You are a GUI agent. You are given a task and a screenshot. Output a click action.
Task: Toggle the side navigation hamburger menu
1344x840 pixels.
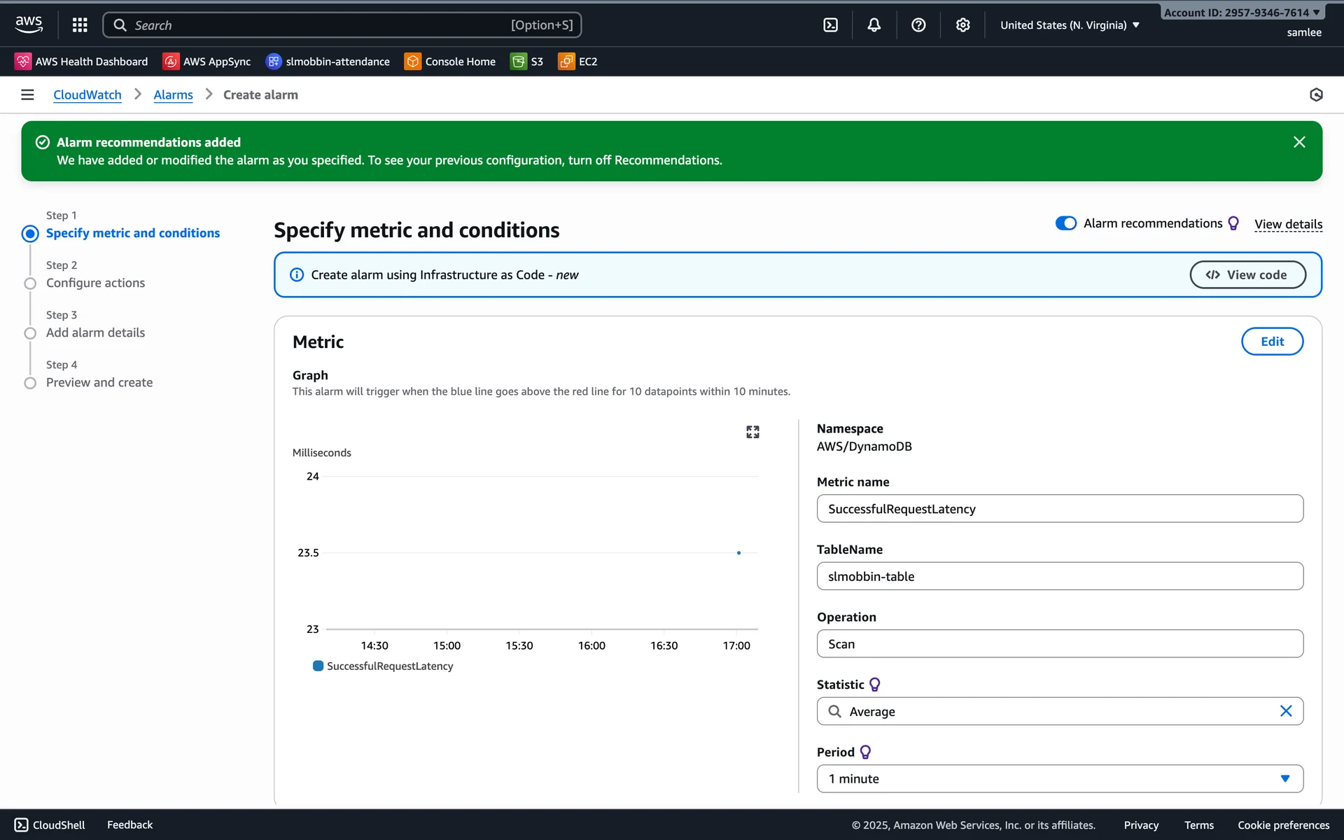coord(27,94)
